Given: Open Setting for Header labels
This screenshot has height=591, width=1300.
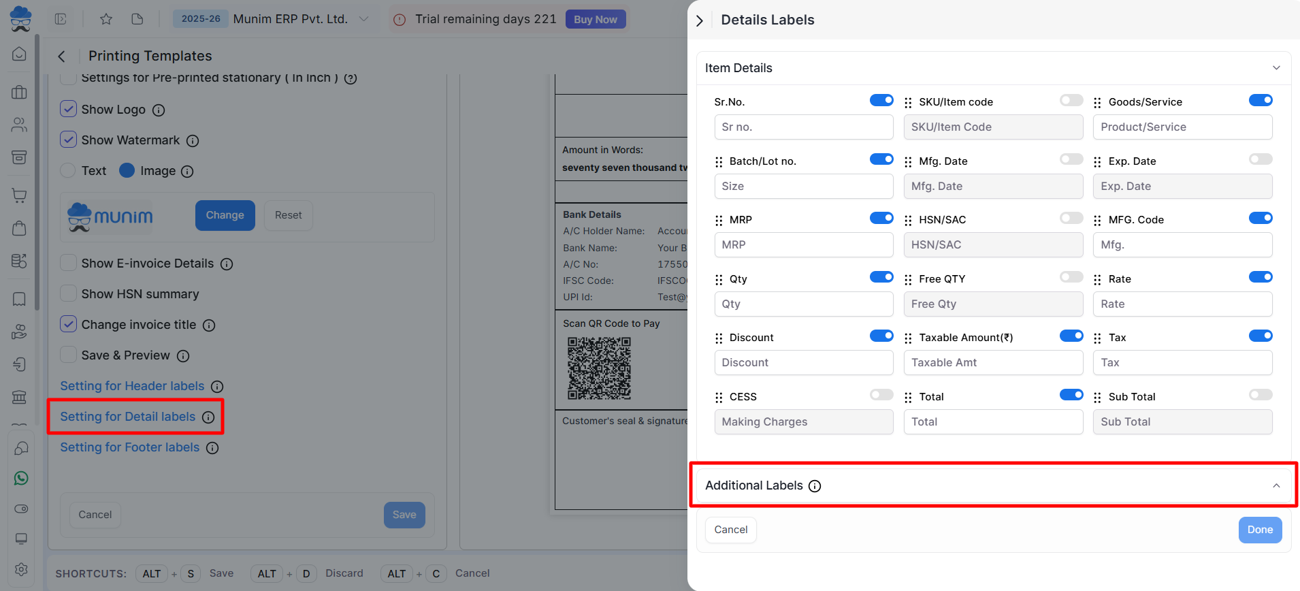Looking at the screenshot, I should [132, 386].
